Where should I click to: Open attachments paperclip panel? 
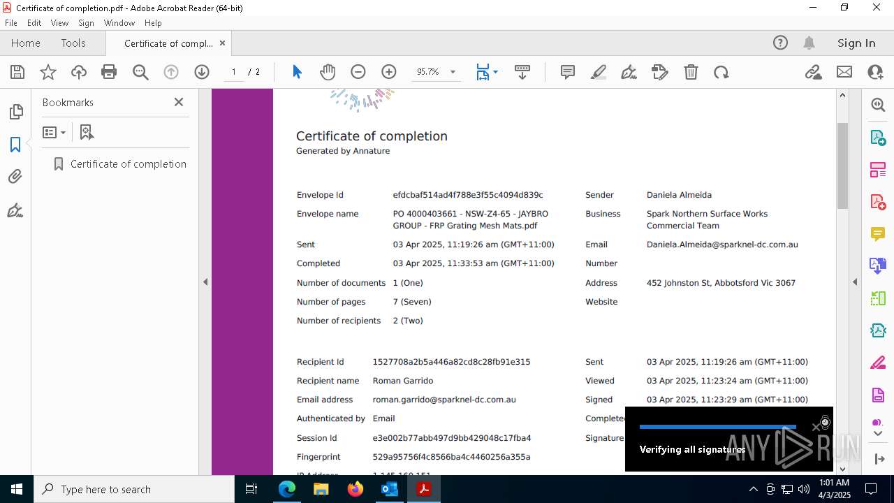(x=15, y=177)
